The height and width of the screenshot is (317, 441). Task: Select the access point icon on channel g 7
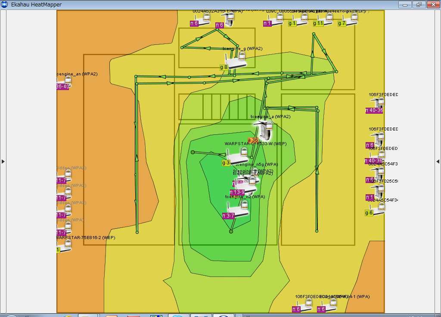point(351,19)
